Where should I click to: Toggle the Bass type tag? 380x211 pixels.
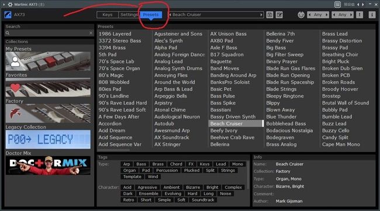[141, 164]
